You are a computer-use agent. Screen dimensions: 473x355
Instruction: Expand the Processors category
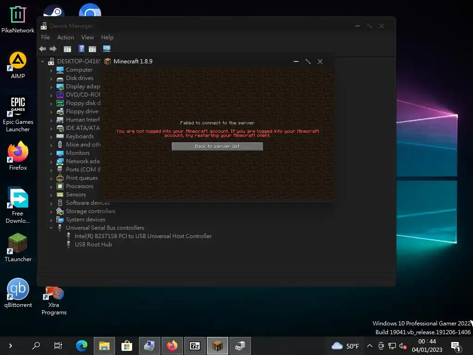tap(51, 187)
